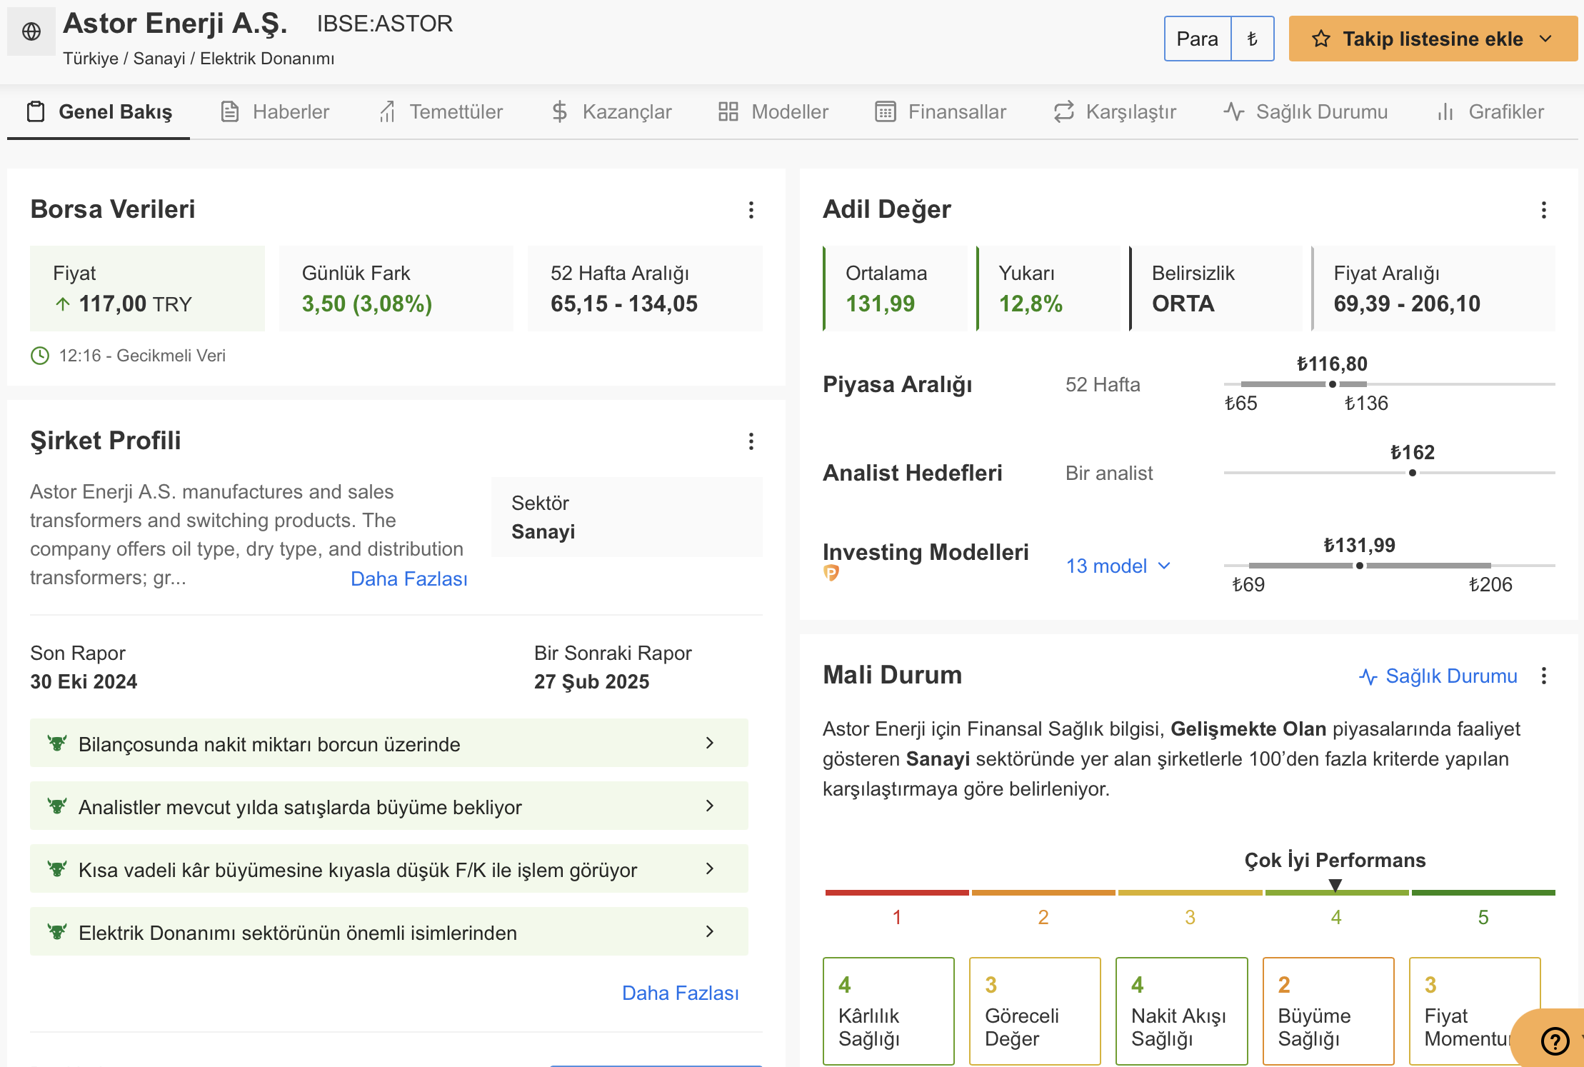Click the Kazançlar dollar sign icon
The image size is (1584, 1067).
click(559, 111)
